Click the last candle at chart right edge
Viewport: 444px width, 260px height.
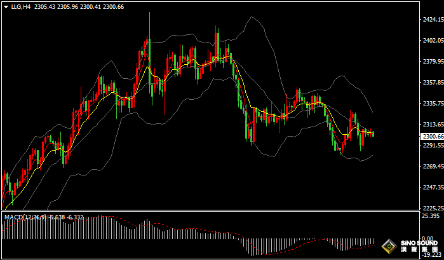[x=373, y=133]
